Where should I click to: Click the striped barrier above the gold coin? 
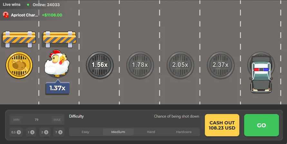(x=19, y=39)
